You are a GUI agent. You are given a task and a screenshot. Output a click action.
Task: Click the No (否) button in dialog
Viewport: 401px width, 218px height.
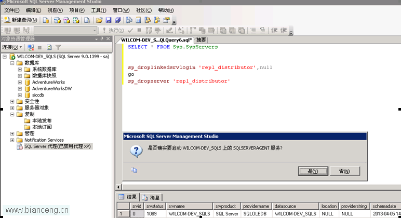click(x=344, y=171)
